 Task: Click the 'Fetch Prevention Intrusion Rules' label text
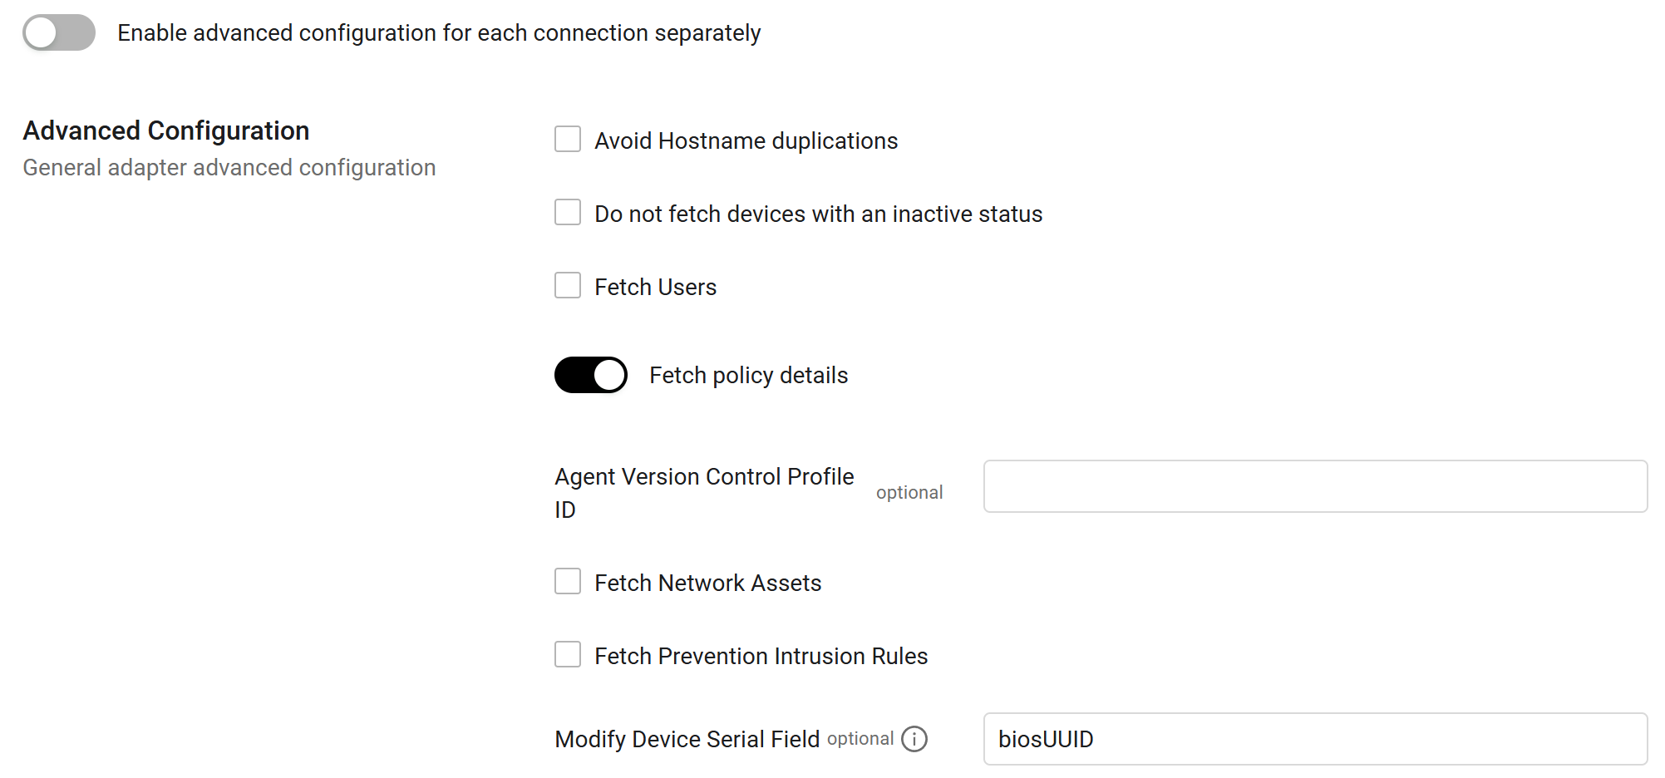pos(761,656)
